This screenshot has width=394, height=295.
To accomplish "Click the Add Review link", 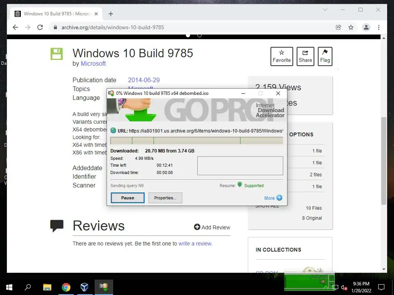I will pos(212,227).
